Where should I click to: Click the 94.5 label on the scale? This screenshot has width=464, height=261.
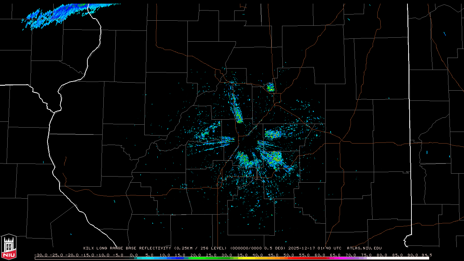[x=426, y=255]
